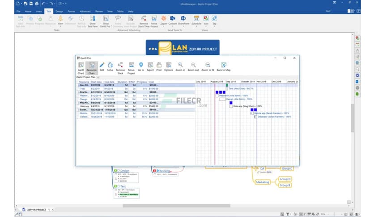Viewport: 374px width, 217px height.
Task: Click the Zoom in magnifier
Action: (180, 67)
